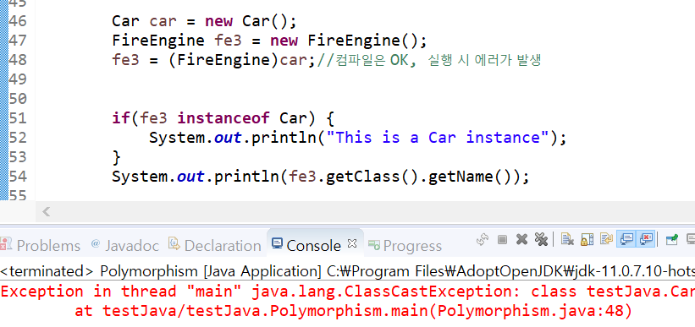
Task: Toggle Show Console on standard output change
Action: point(626,239)
